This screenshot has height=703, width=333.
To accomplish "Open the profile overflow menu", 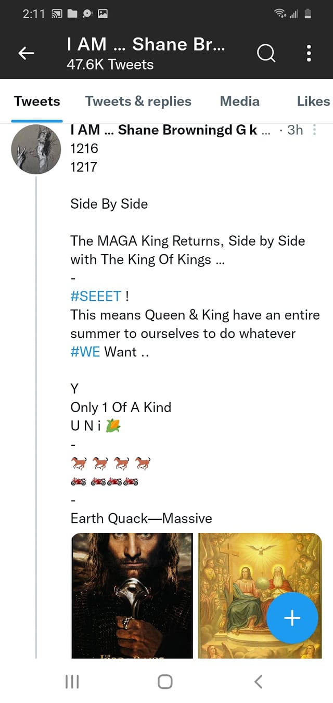I will [x=309, y=53].
